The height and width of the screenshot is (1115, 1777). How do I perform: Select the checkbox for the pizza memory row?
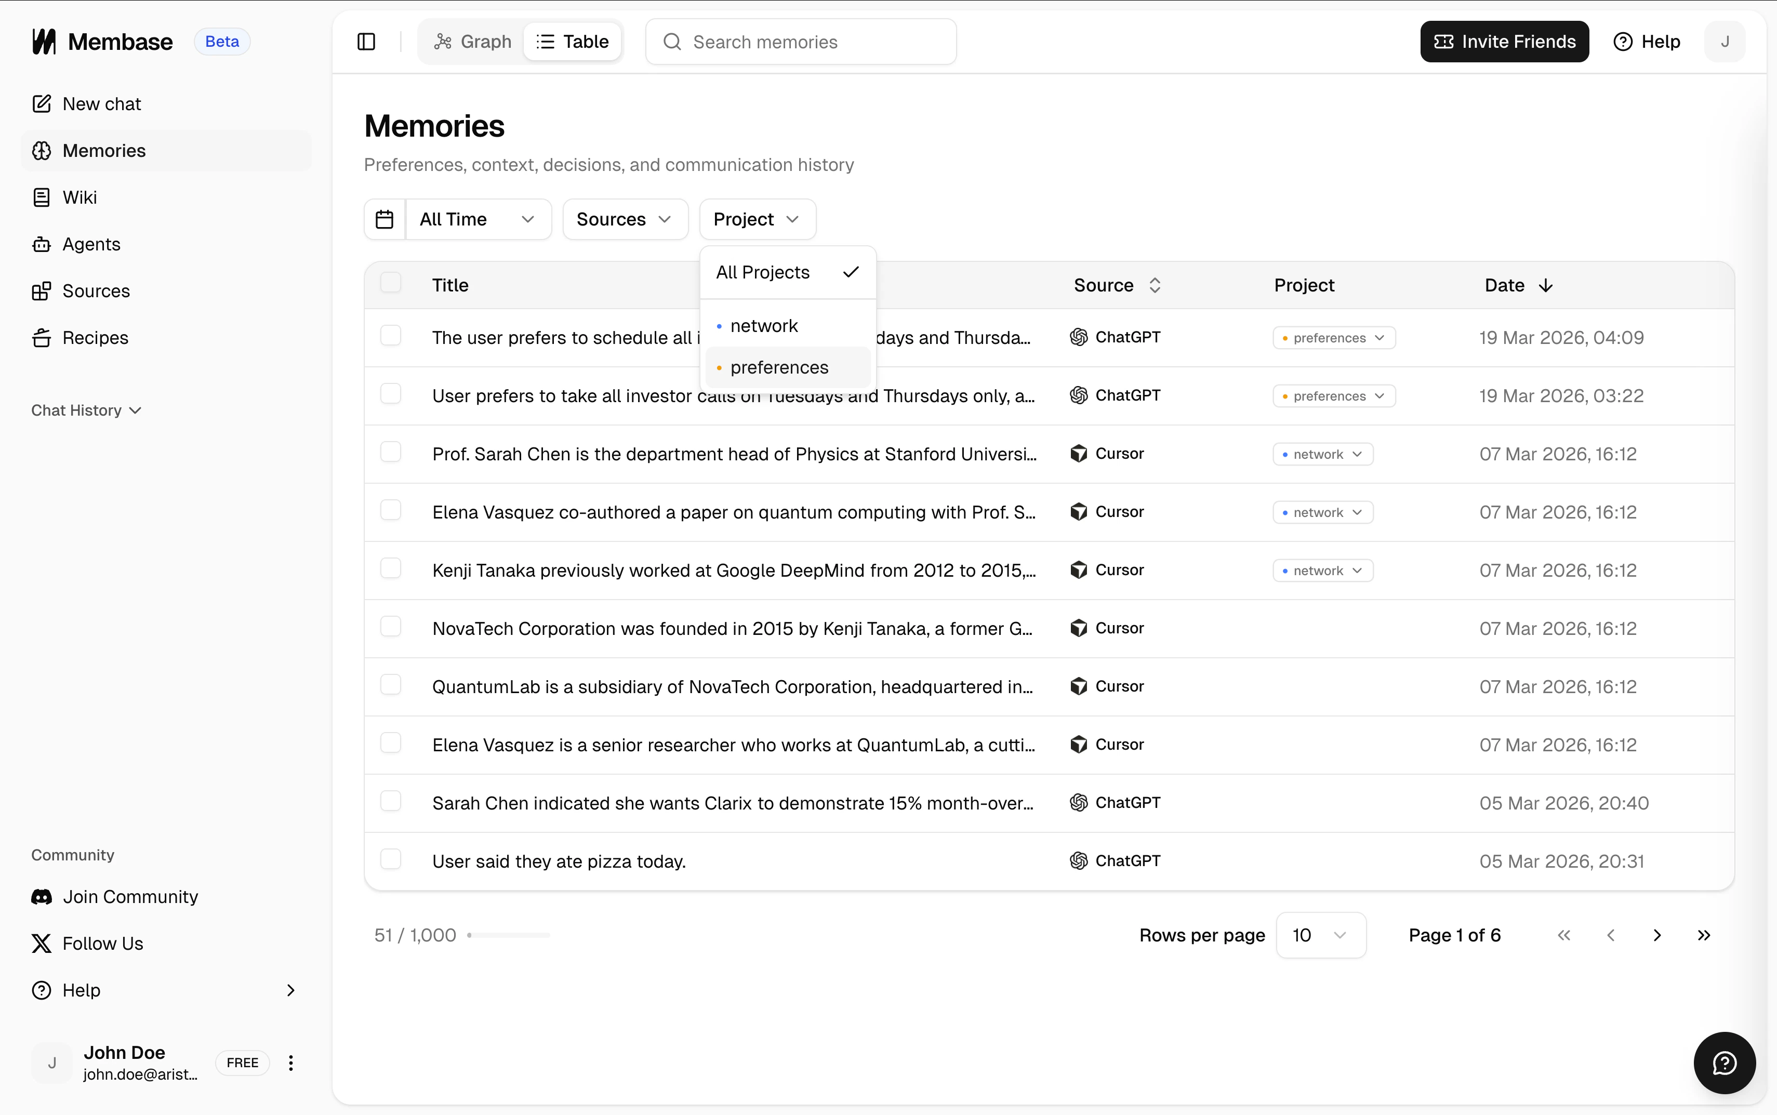tap(391, 858)
